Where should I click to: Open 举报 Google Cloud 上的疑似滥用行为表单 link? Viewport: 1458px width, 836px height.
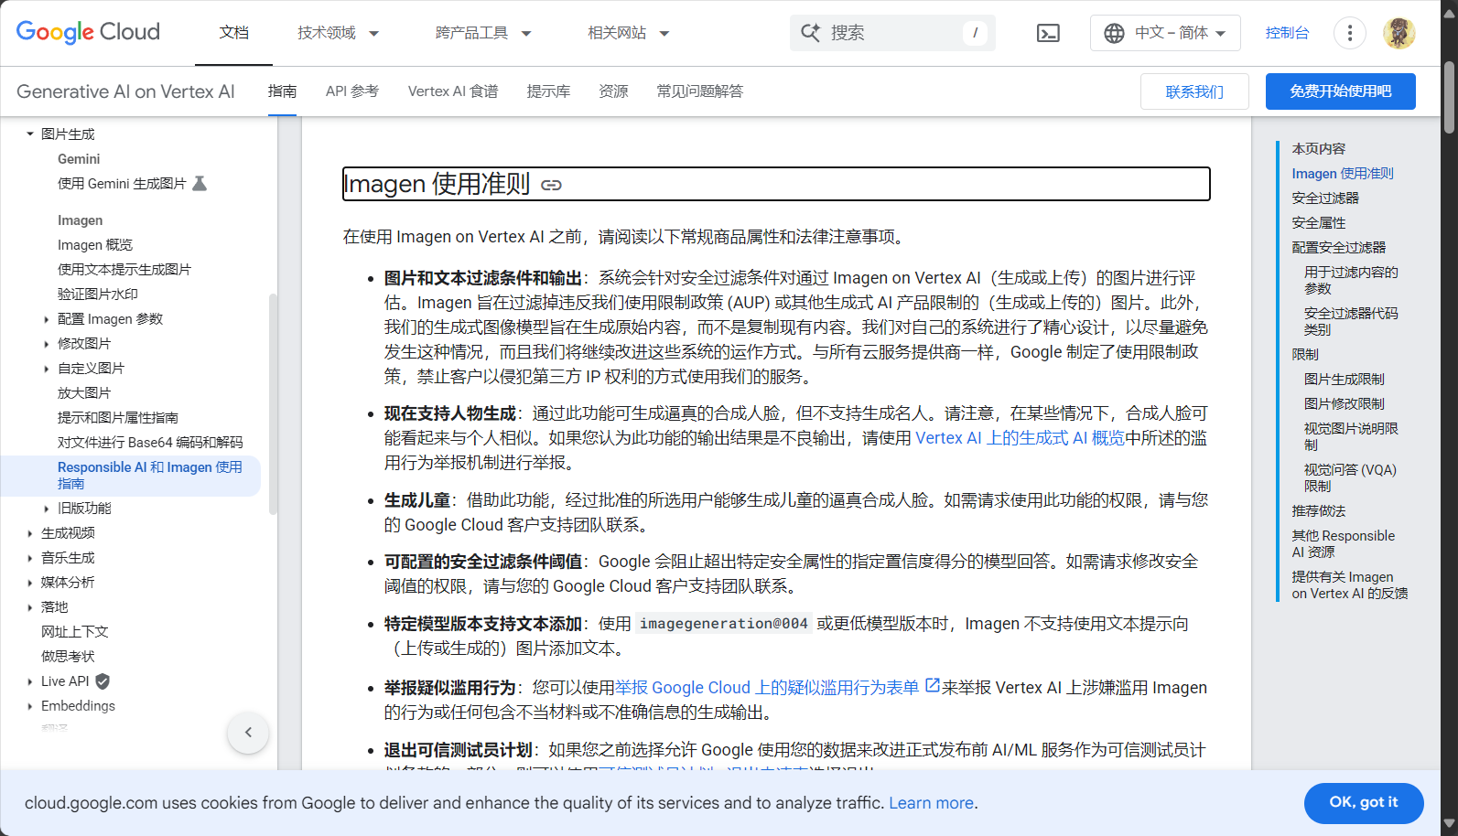[767, 688]
